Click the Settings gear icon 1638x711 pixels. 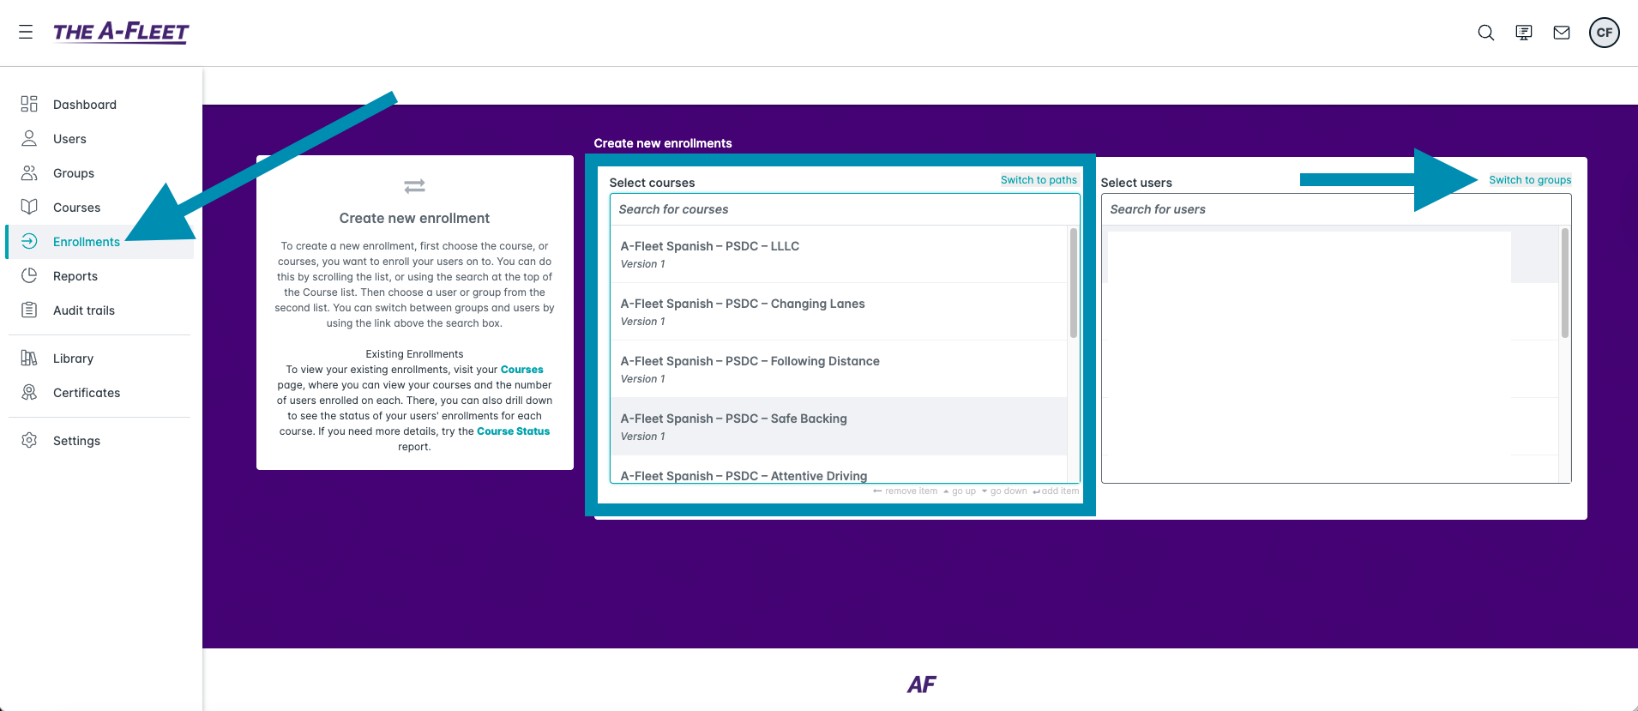click(x=29, y=440)
